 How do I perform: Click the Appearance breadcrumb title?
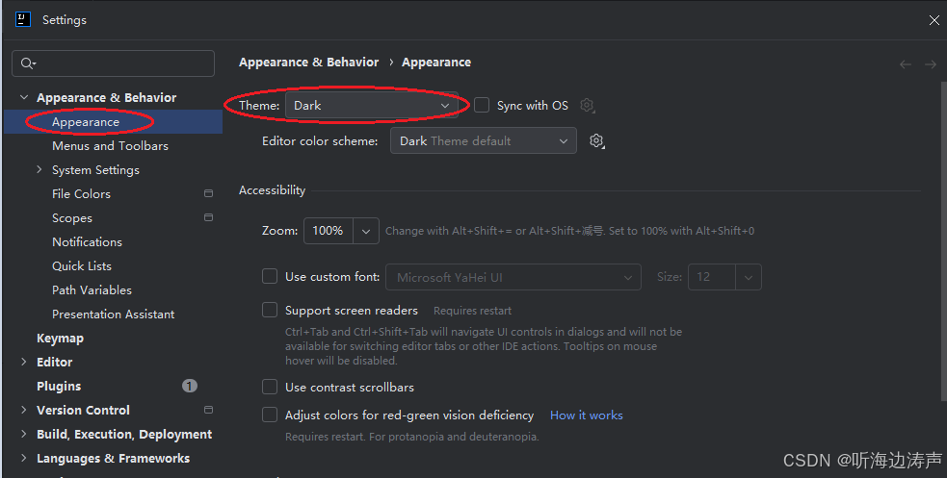pyautogui.click(x=436, y=63)
